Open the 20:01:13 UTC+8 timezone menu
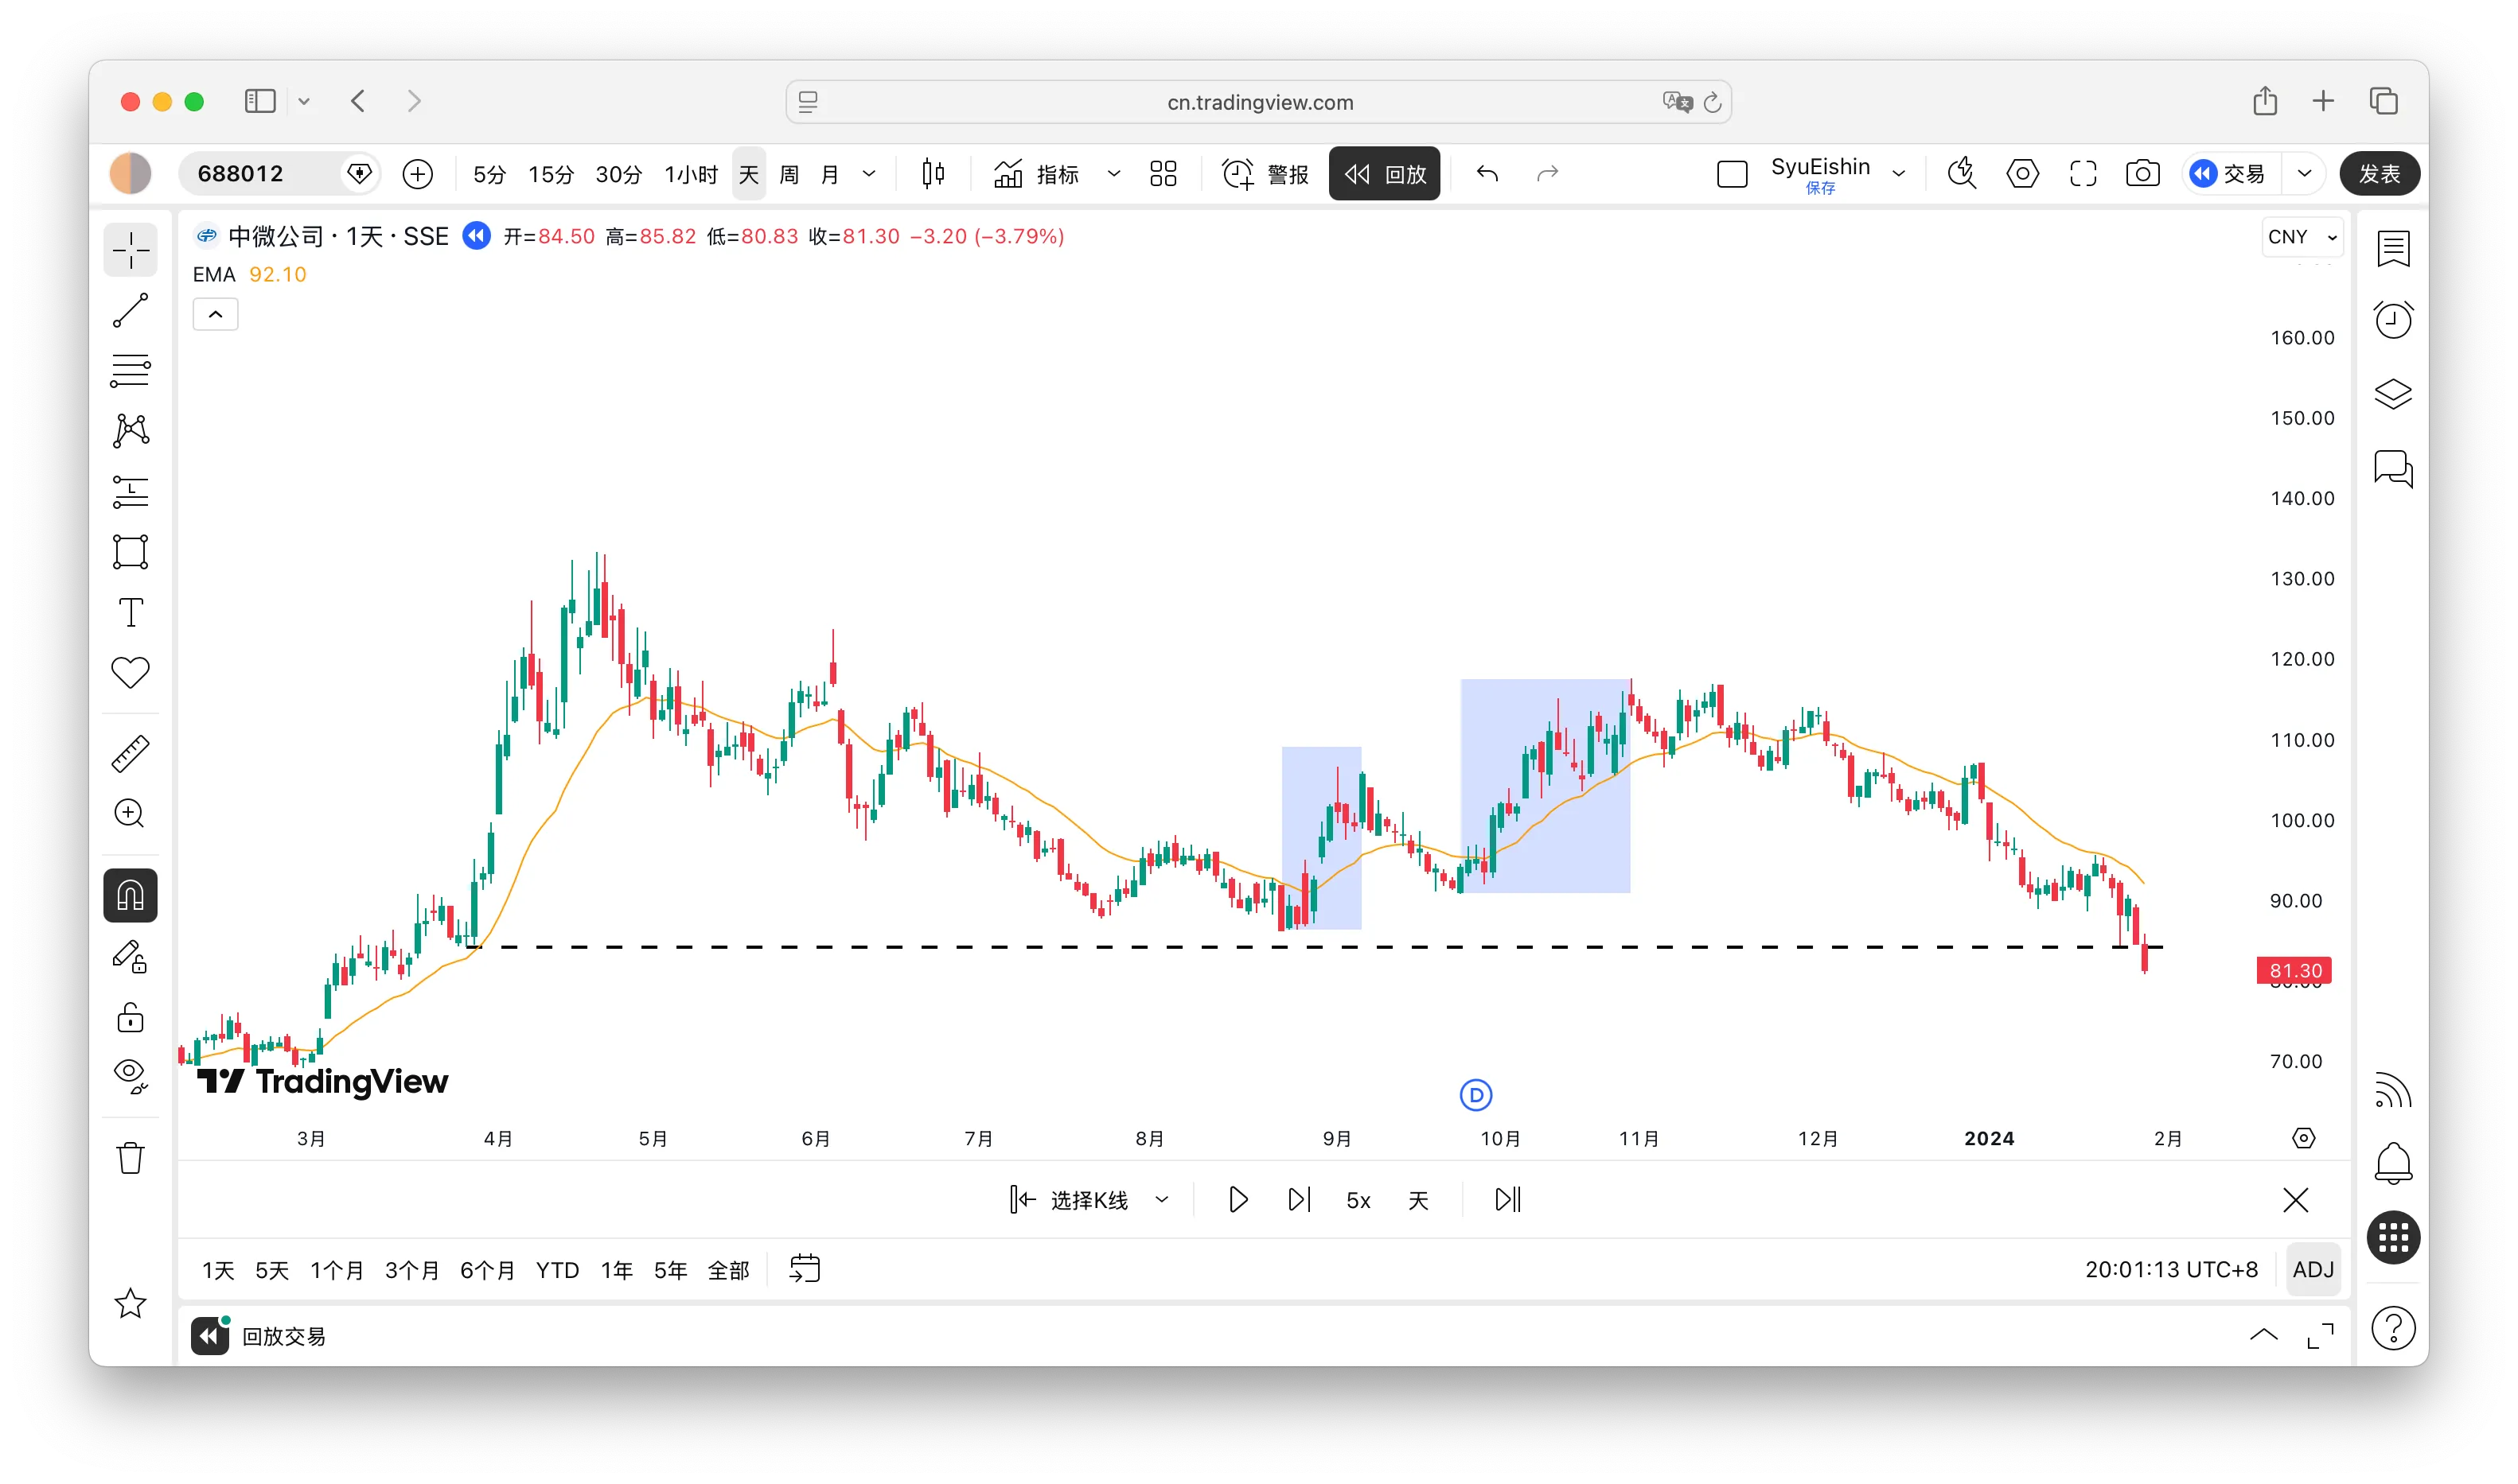Viewport: 2518px width, 1484px height. 2171,1270
